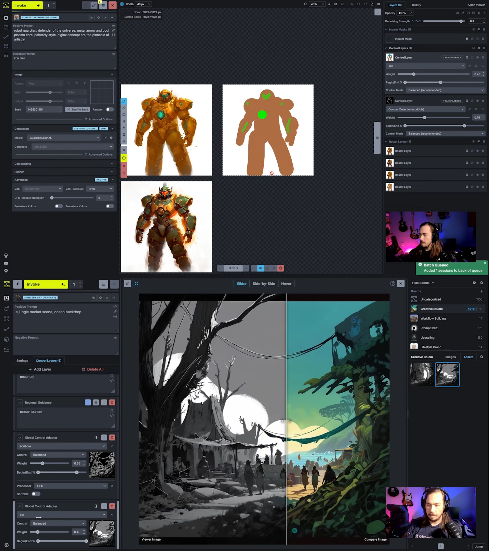Open canvas settings gear in top bar
489x551 pixels.
[x=379, y=4]
